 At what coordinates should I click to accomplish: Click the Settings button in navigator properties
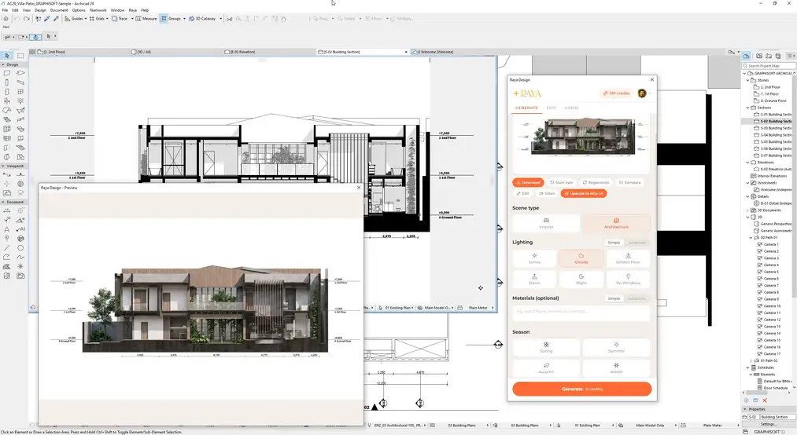tap(768, 424)
